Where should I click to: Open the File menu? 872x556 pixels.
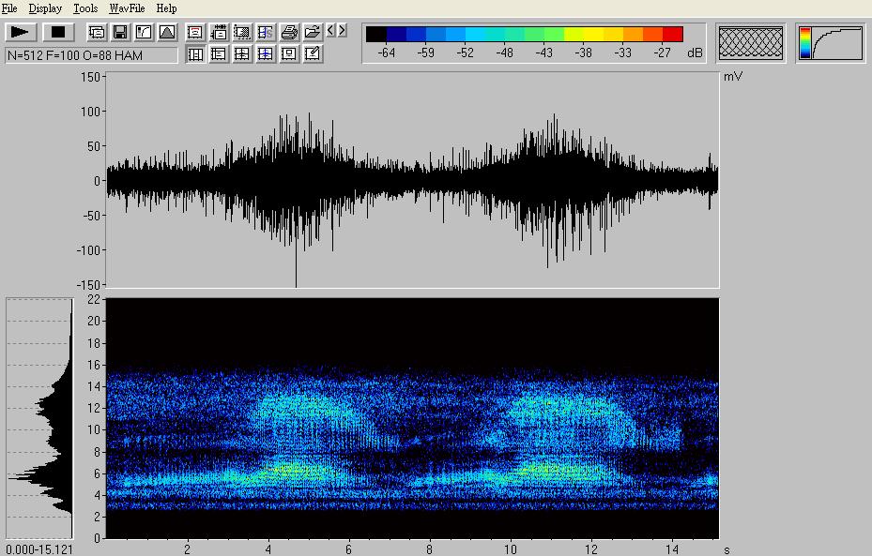click(9, 8)
